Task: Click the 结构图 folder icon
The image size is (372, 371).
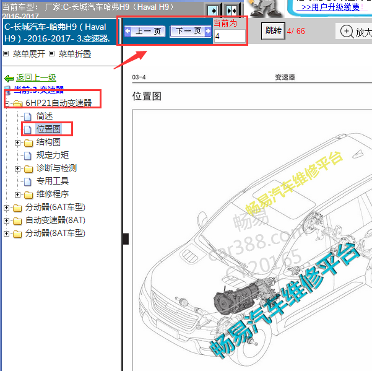Action: [28, 143]
